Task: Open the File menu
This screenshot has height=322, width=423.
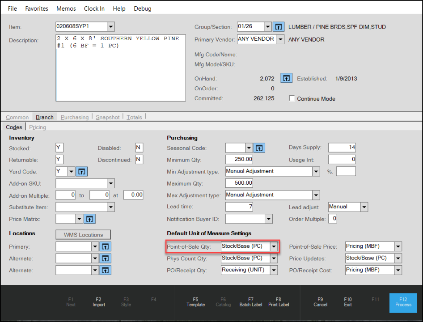Action: click(13, 8)
